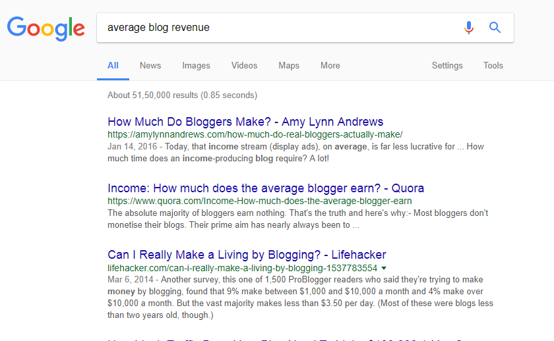The height and width of the screenshot is (341, 554).
Task: Open search Tools
Action: [493, 66]
